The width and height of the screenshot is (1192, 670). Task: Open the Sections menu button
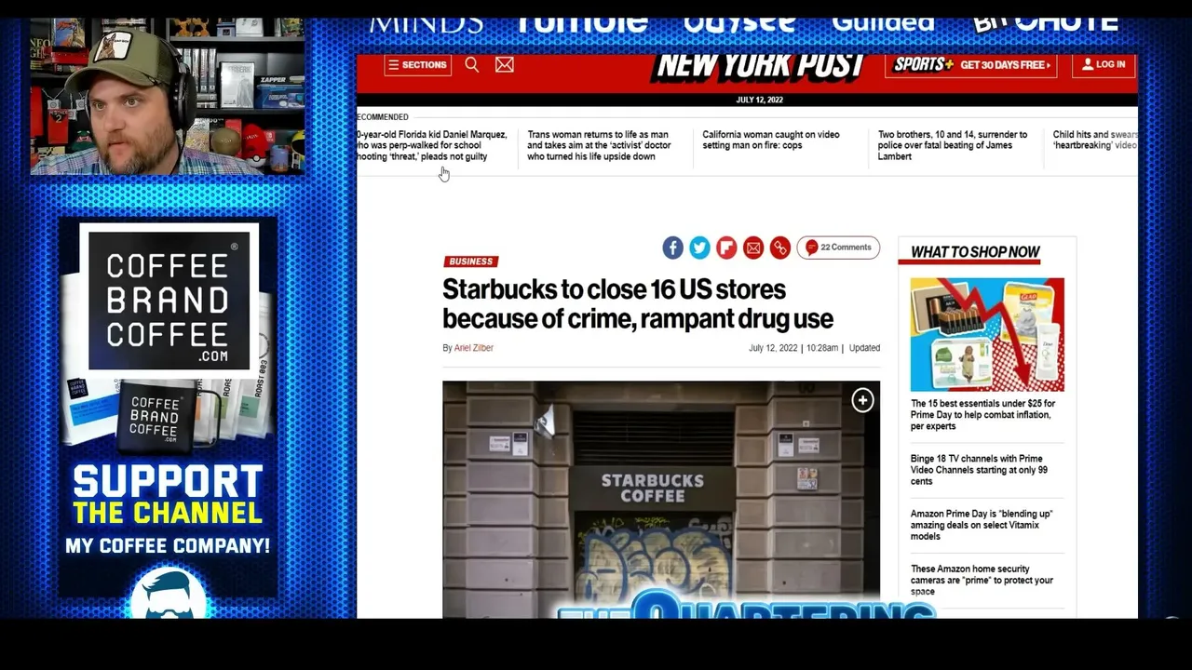[x=417, y=65]
